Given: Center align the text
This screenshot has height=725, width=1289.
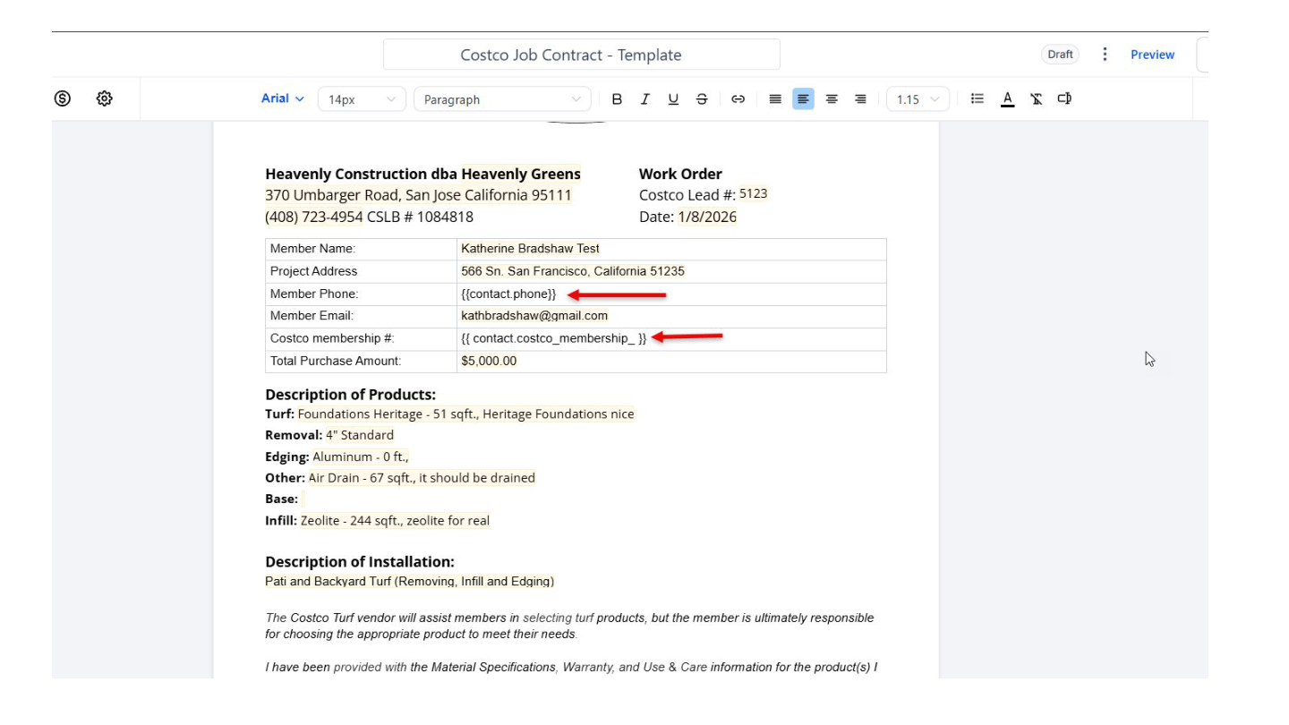Looking at the screenshot, I should 832,99.
